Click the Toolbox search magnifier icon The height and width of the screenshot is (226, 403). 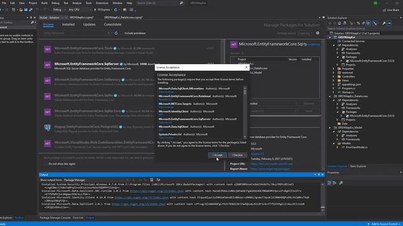coord(32,23)
